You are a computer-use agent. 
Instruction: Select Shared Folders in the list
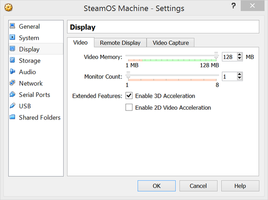tap(36, 118)
